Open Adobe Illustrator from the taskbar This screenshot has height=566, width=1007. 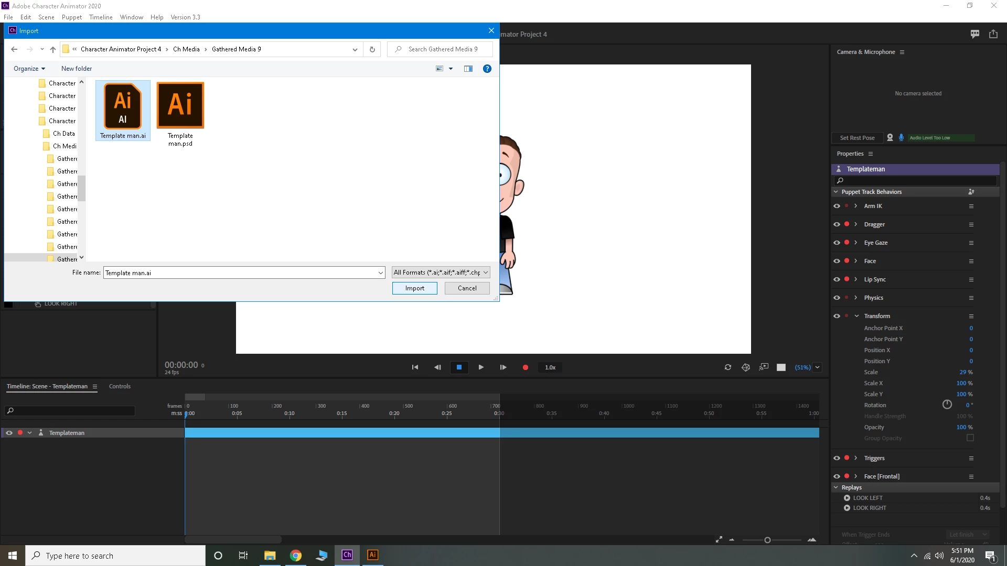pos(372,555)
